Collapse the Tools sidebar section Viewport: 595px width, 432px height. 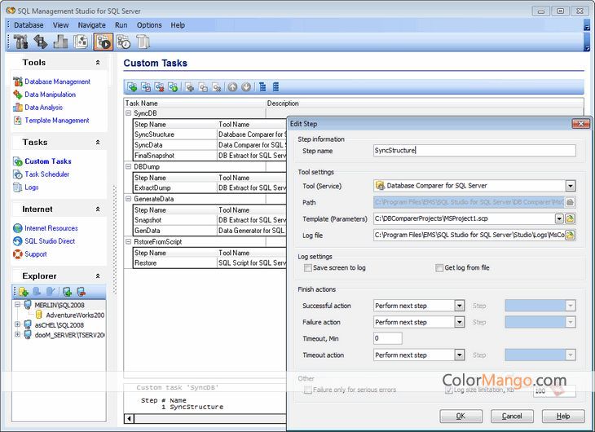(98, 63)
